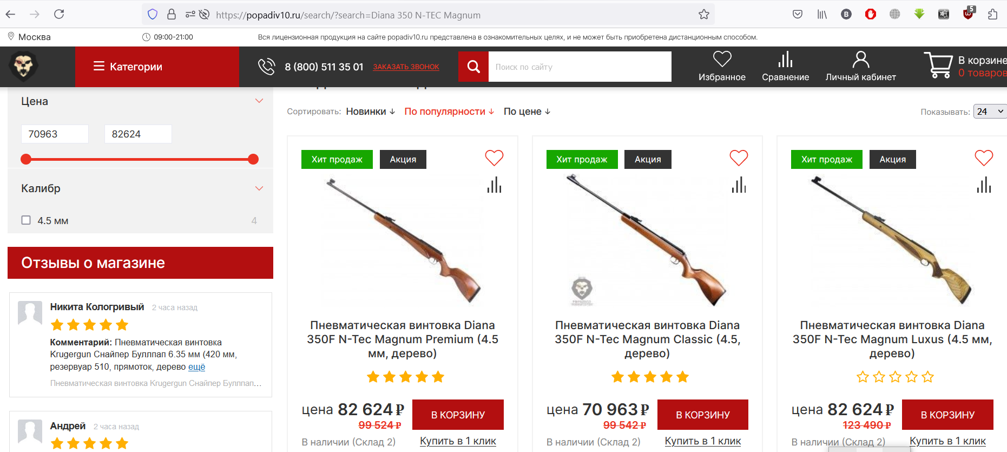1007x452 pixels.
Task: Open the Сравнение comparison chart icon
Action: (x=785, y=59)
